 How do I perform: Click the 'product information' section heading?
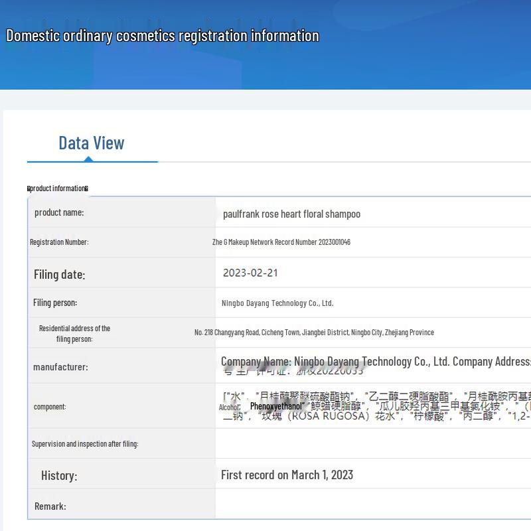coord(58,189)
